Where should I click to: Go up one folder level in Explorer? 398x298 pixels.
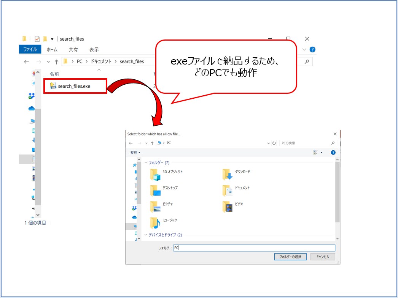pos(56,61)
